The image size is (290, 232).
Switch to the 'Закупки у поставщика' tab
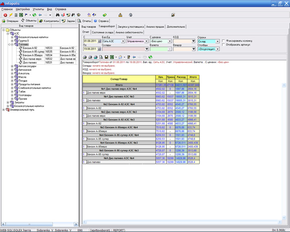(x=130, y=27)
